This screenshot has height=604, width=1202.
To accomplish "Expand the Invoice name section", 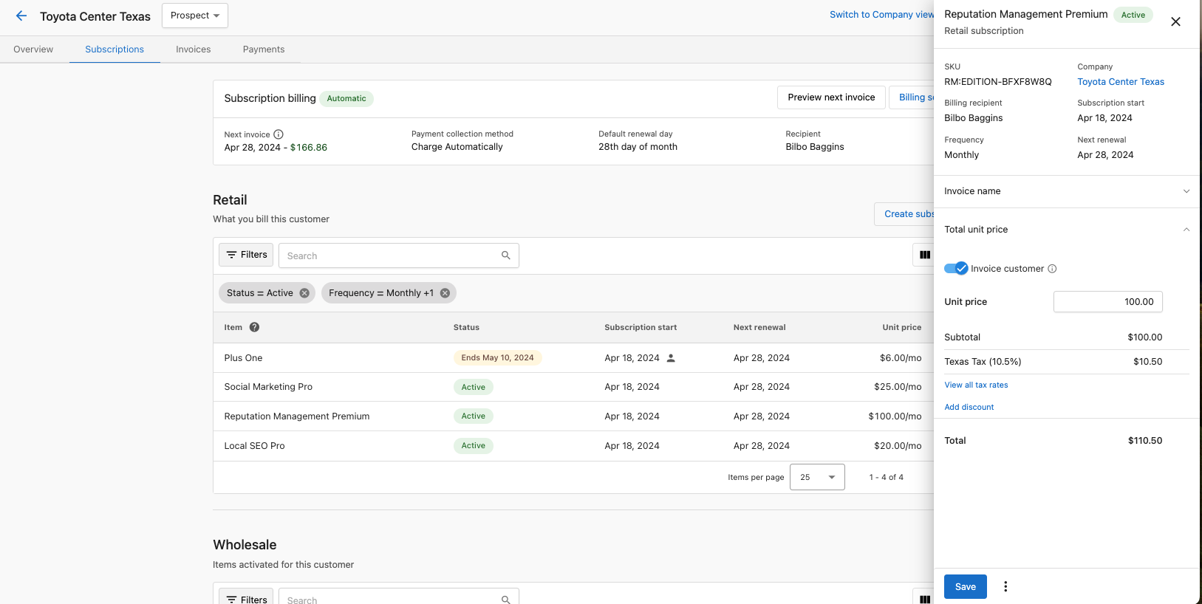I will coord(1067,191).
